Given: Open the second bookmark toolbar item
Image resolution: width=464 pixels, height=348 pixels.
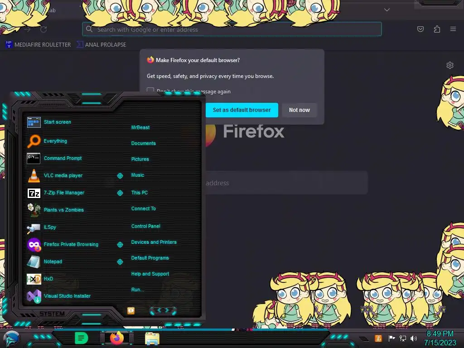Looking at the screenshot, I should (101, 45).
